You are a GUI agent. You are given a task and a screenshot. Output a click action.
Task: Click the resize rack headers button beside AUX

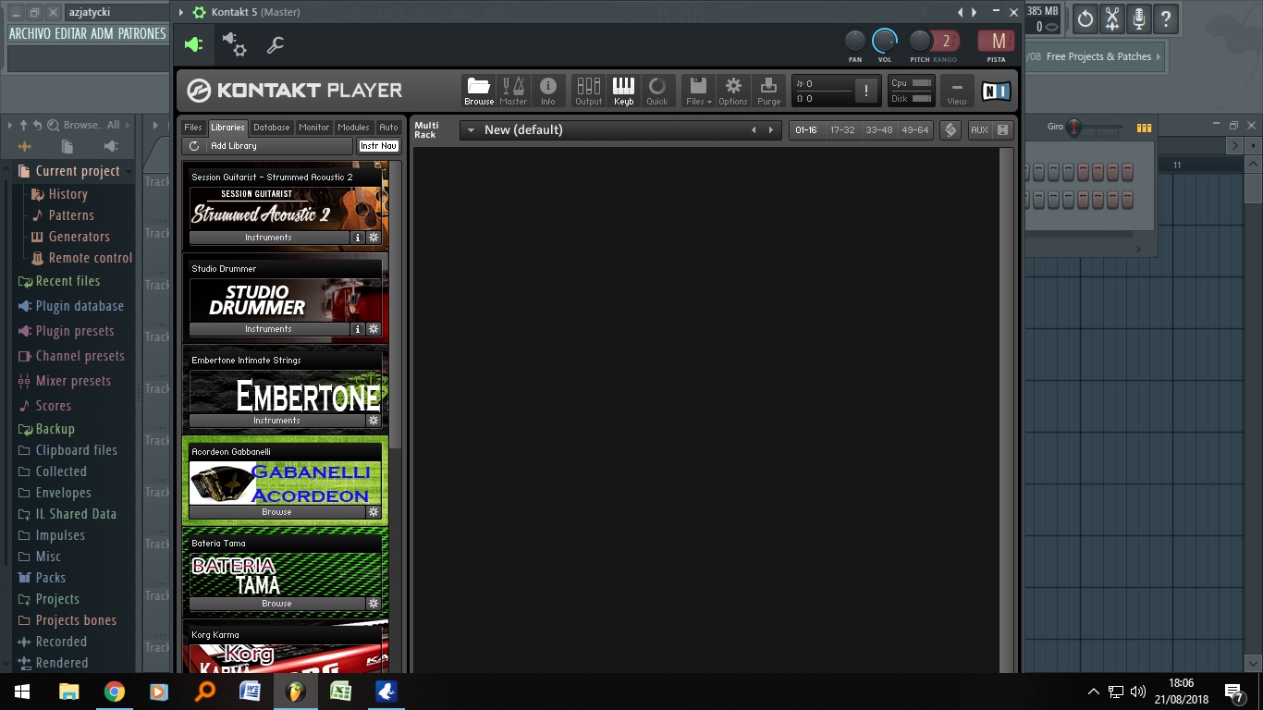point(1002,130)
